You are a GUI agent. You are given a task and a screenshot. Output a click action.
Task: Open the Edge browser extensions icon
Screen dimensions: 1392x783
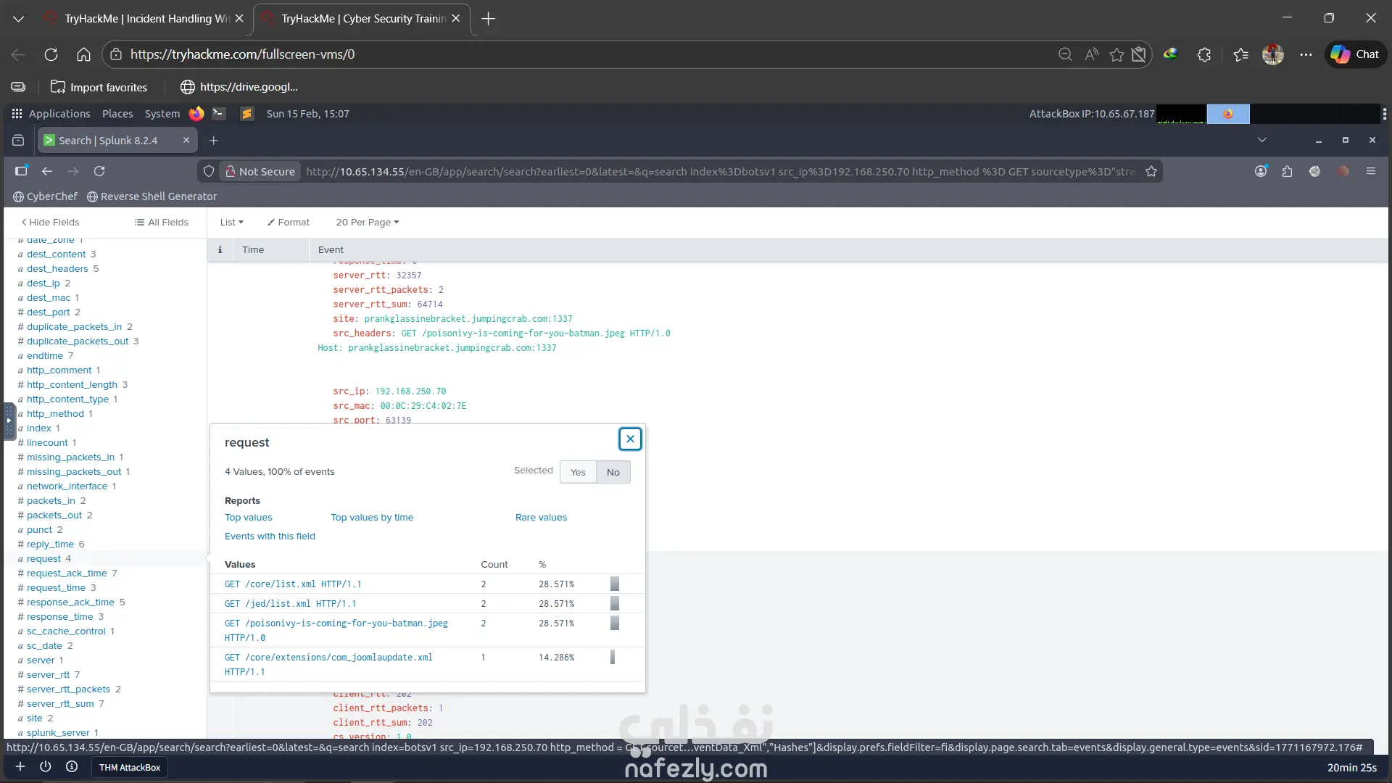point(1203,54)
